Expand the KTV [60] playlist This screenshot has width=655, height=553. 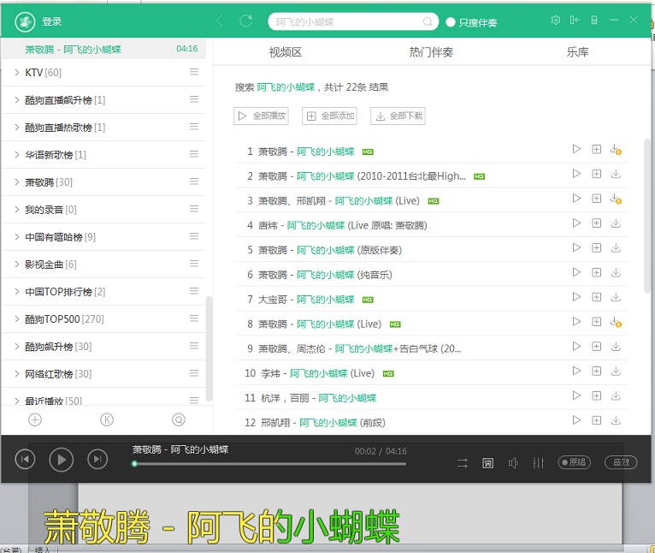17,73
